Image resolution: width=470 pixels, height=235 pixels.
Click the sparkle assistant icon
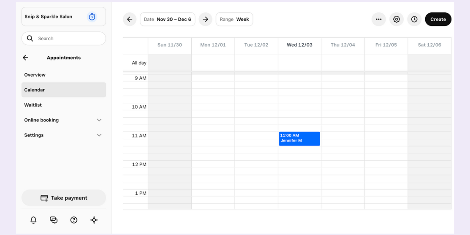click(94, 220)
